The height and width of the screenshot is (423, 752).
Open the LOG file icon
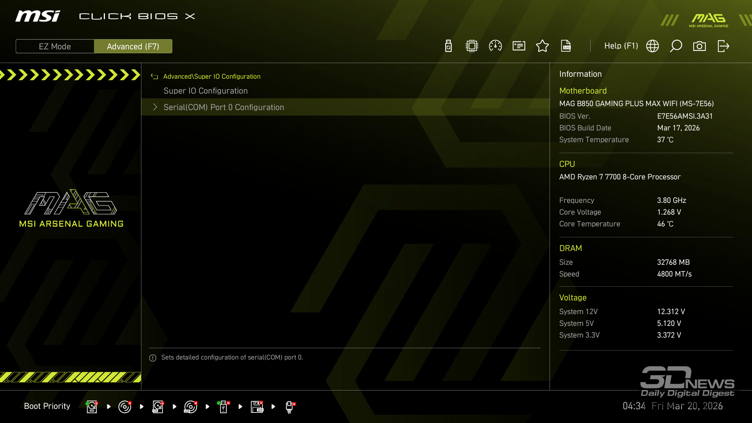click(x=566, y=46)
